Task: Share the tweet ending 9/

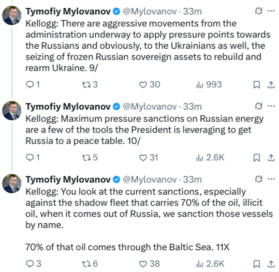Action: [271, 85]
